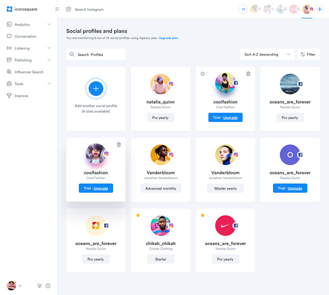Viewport: 329px width, 295px height.
Task: Click the Instagram icon beside the search bar
Action: click(68, 9)
